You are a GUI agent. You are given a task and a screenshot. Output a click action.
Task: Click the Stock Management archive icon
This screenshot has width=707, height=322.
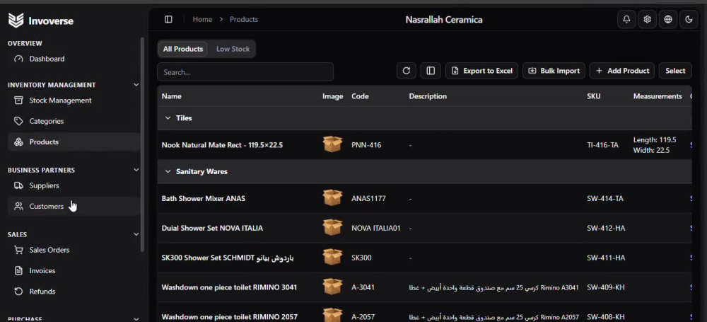18,100
